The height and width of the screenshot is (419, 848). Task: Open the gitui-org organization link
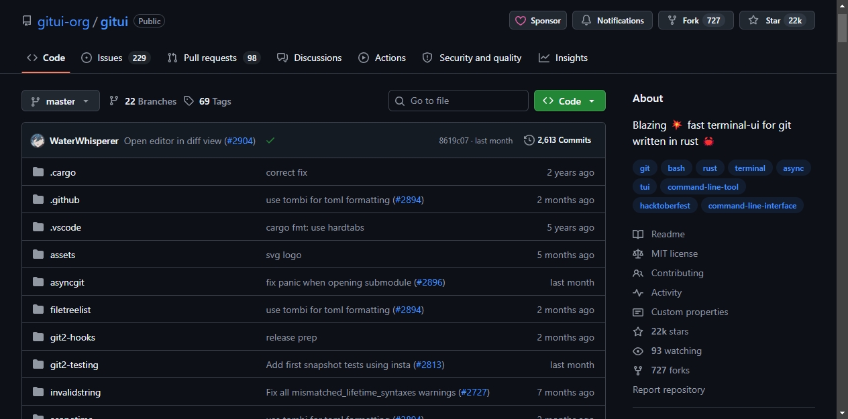click(x=63, y=21)
